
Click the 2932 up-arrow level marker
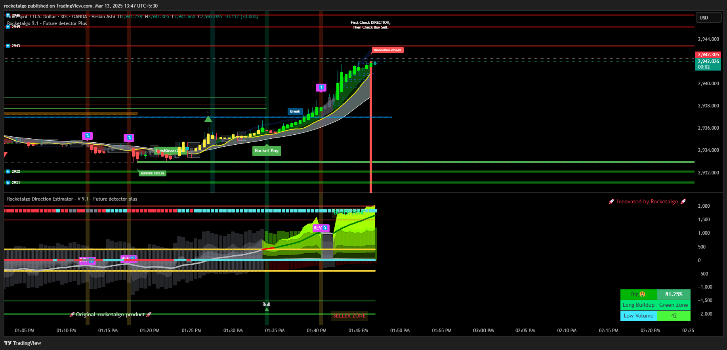(13, 172)
